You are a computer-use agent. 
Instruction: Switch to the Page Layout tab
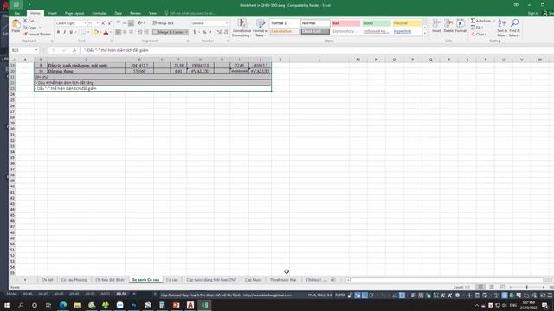pyautogui.click(x=74, y=13)
